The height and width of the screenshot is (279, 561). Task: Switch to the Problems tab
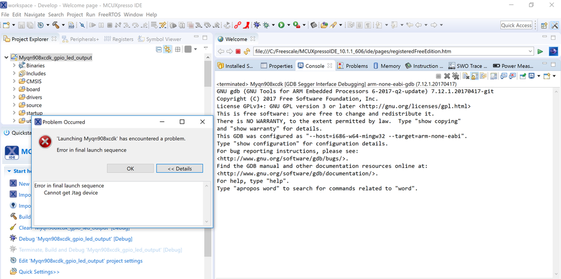click(x=353, y=66)
